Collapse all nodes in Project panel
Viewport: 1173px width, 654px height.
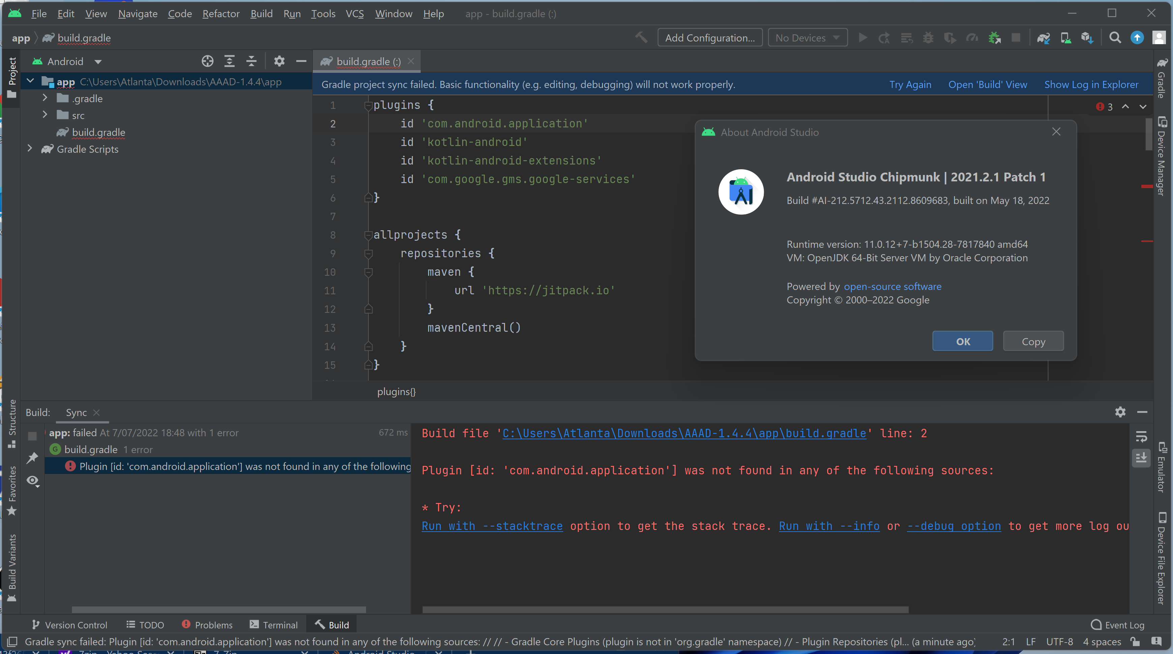251,61
